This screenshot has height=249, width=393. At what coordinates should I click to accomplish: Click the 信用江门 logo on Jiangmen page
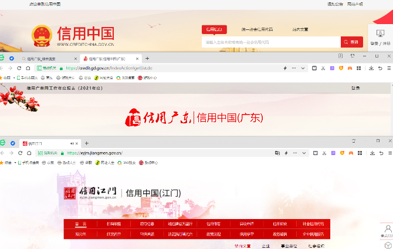[90, 193]
